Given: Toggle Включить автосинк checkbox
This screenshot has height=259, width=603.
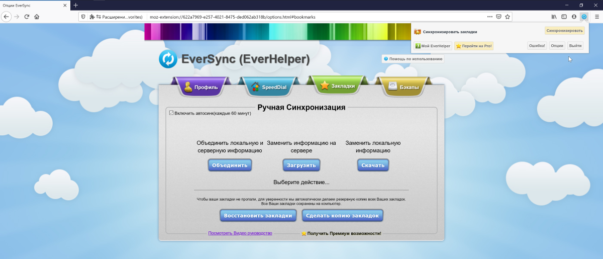Looking at the screenshot, I should pyautogui.click(x=171, y=113).
